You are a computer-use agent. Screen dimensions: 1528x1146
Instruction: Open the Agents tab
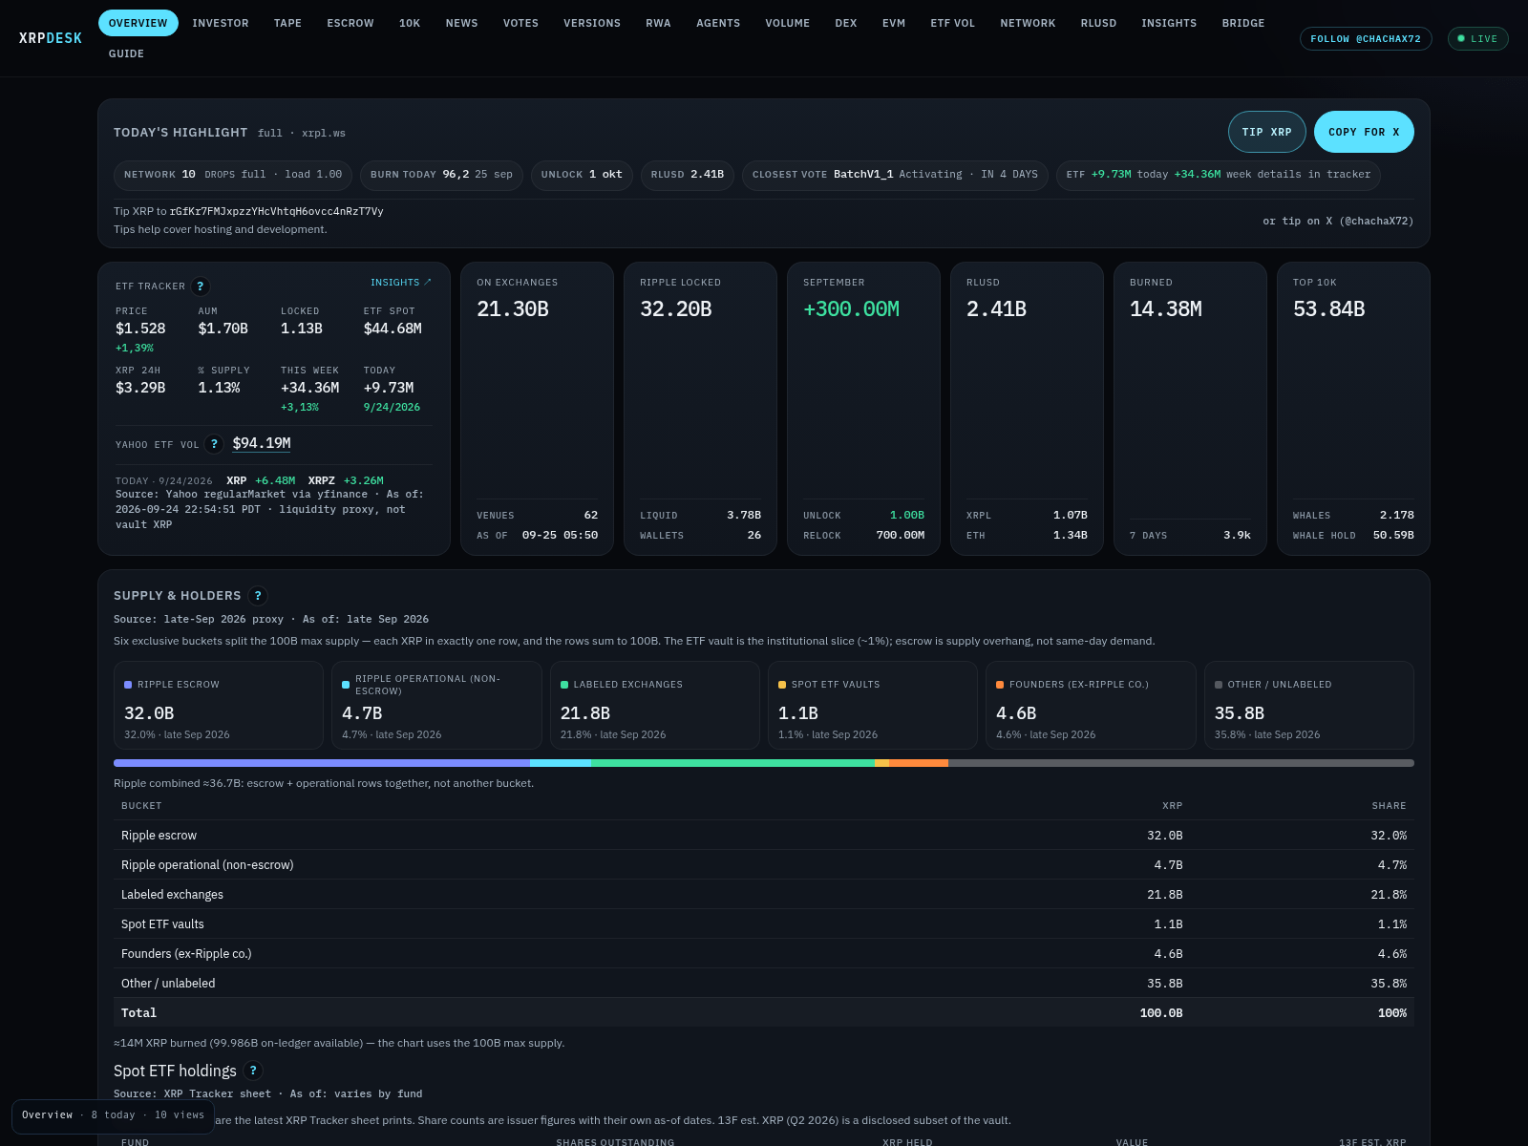(x=718, y=23)
